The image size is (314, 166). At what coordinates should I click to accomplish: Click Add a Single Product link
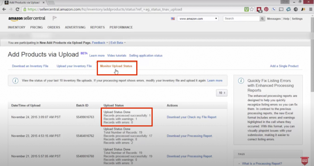pyautogui.click(x=284, y=66)
